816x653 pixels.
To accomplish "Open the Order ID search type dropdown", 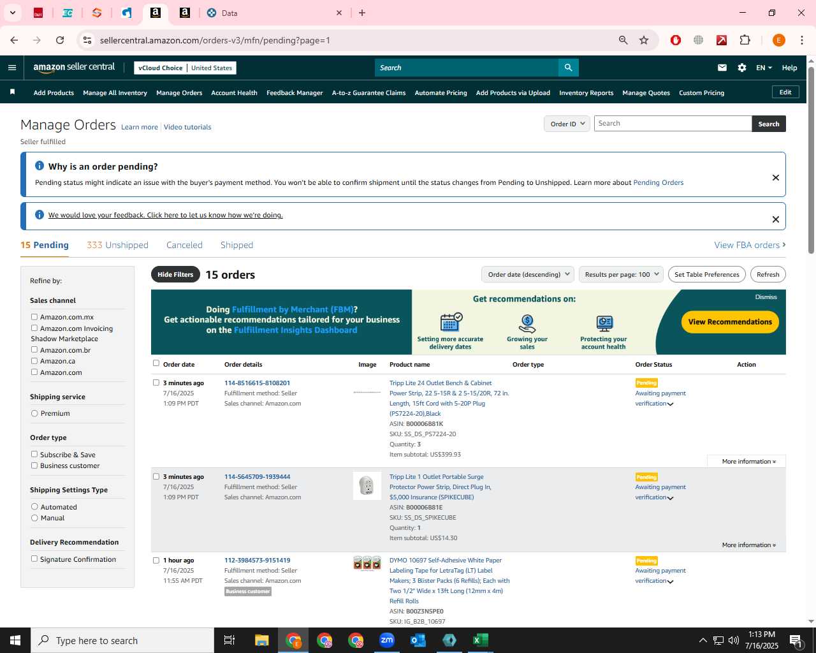I will [567, 124].
